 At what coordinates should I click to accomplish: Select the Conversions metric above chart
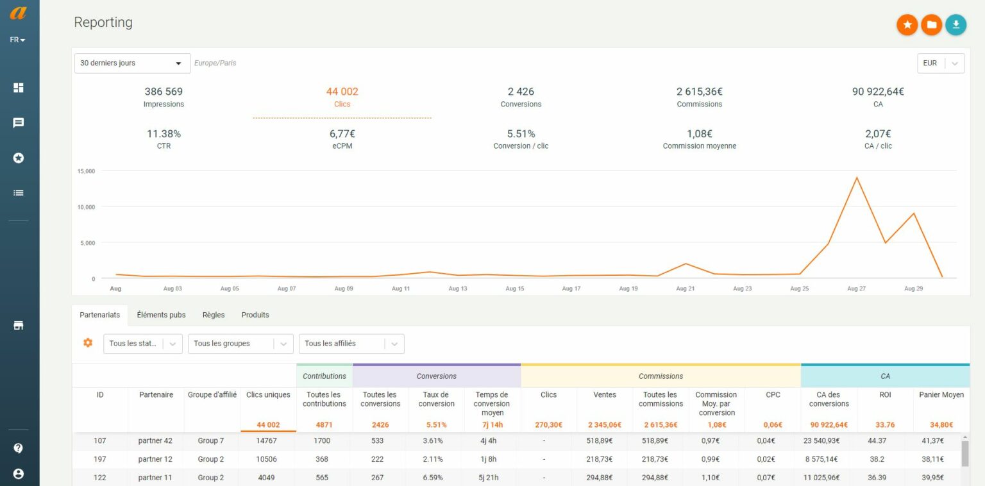521,97
